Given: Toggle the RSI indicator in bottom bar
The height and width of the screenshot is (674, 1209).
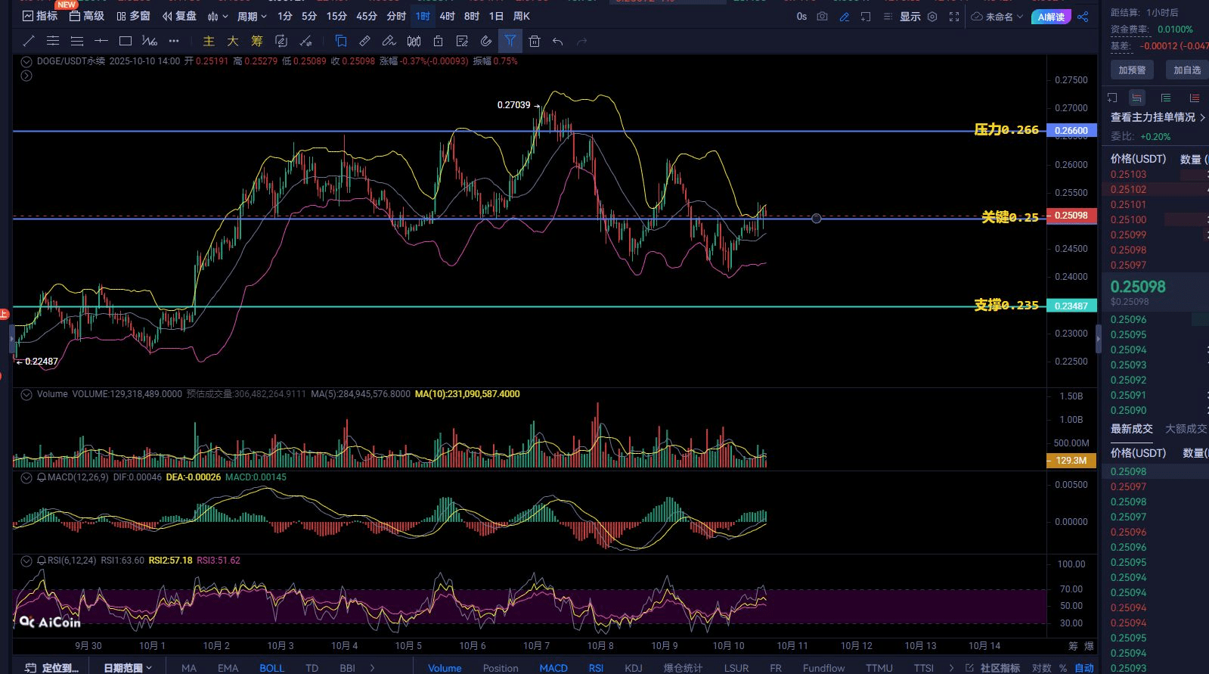Looking at the screenshot, I should 596,667.
